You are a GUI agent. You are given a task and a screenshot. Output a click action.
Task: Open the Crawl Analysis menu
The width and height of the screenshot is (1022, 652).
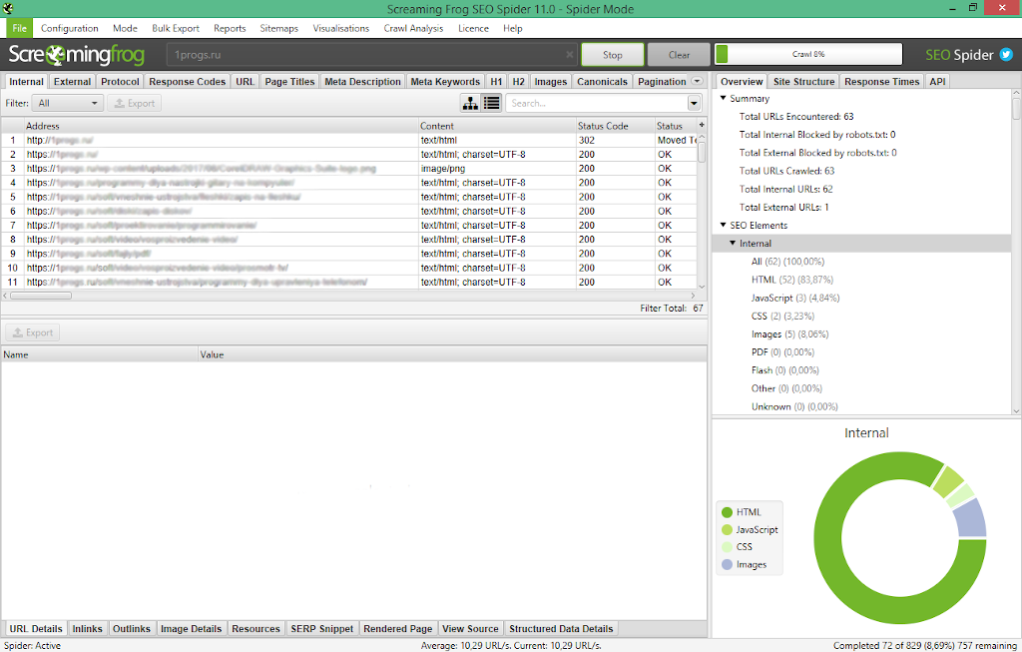413,28
